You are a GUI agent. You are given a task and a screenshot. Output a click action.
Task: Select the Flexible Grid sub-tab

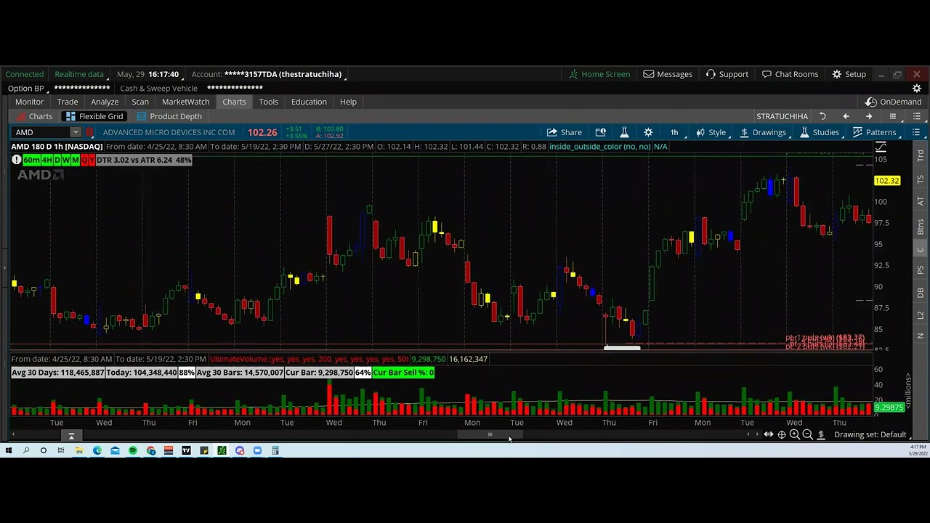pyautogui.click(x=94, y=116)
